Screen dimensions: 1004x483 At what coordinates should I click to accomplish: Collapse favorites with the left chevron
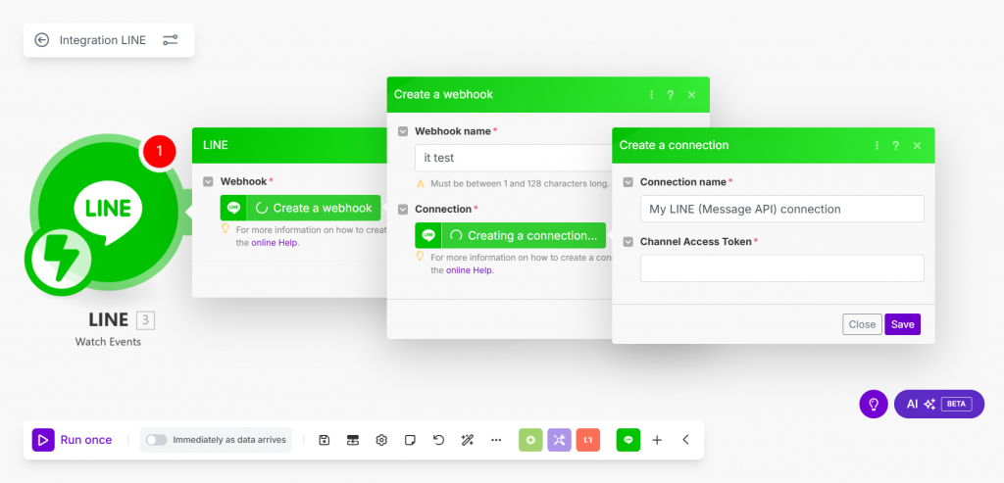(685, 440)
